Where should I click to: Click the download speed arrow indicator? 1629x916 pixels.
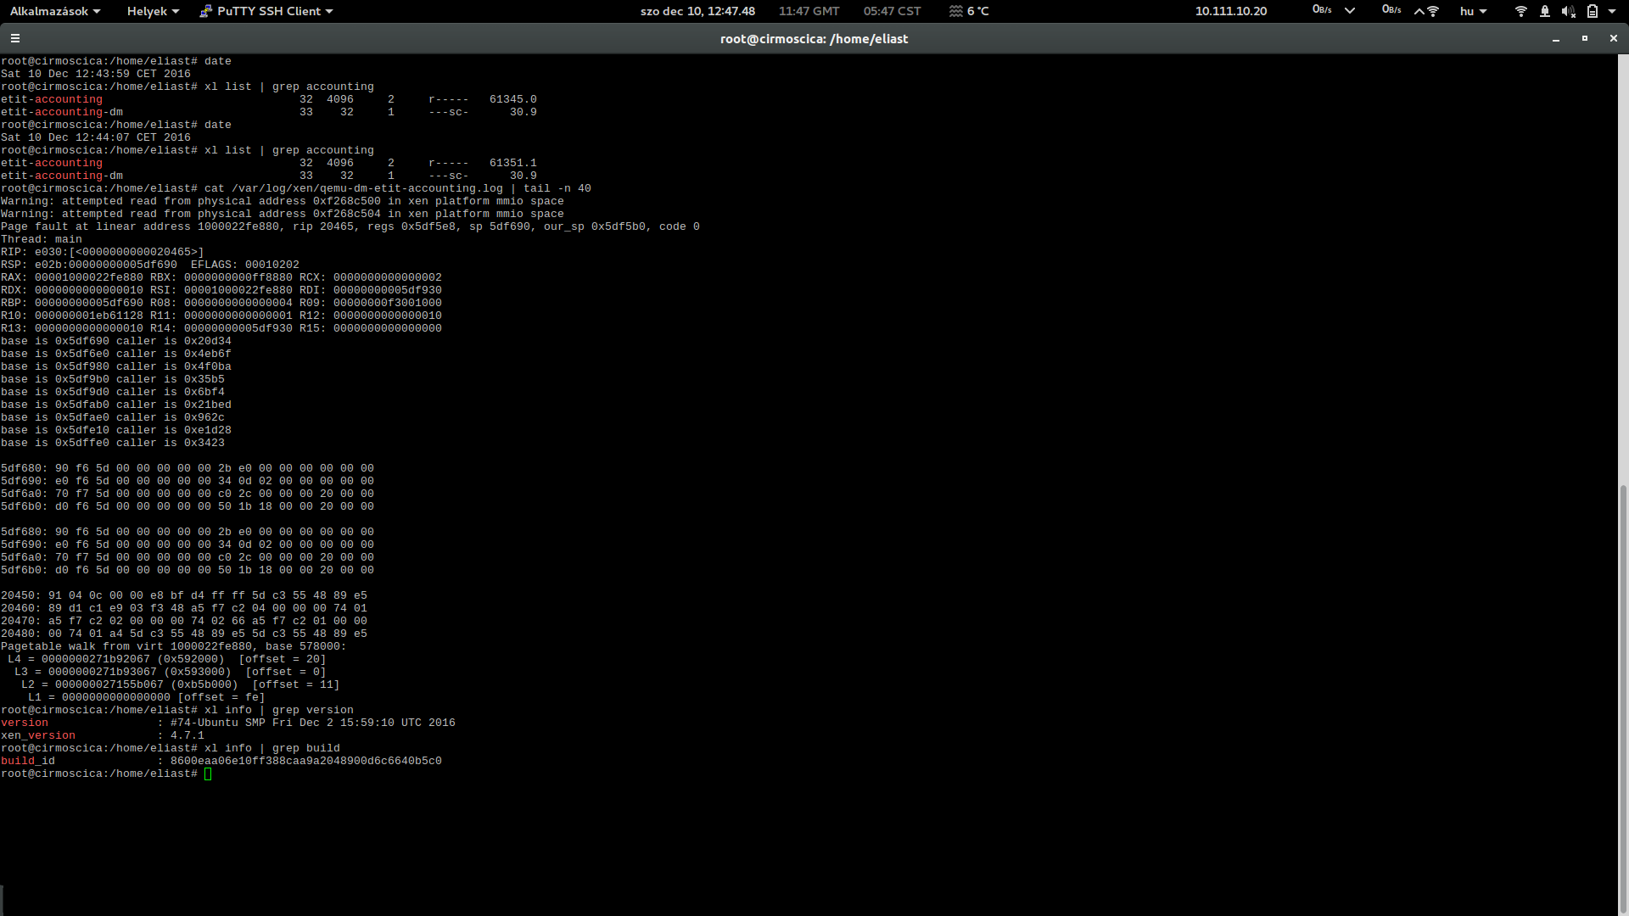tap(1350, 11)
